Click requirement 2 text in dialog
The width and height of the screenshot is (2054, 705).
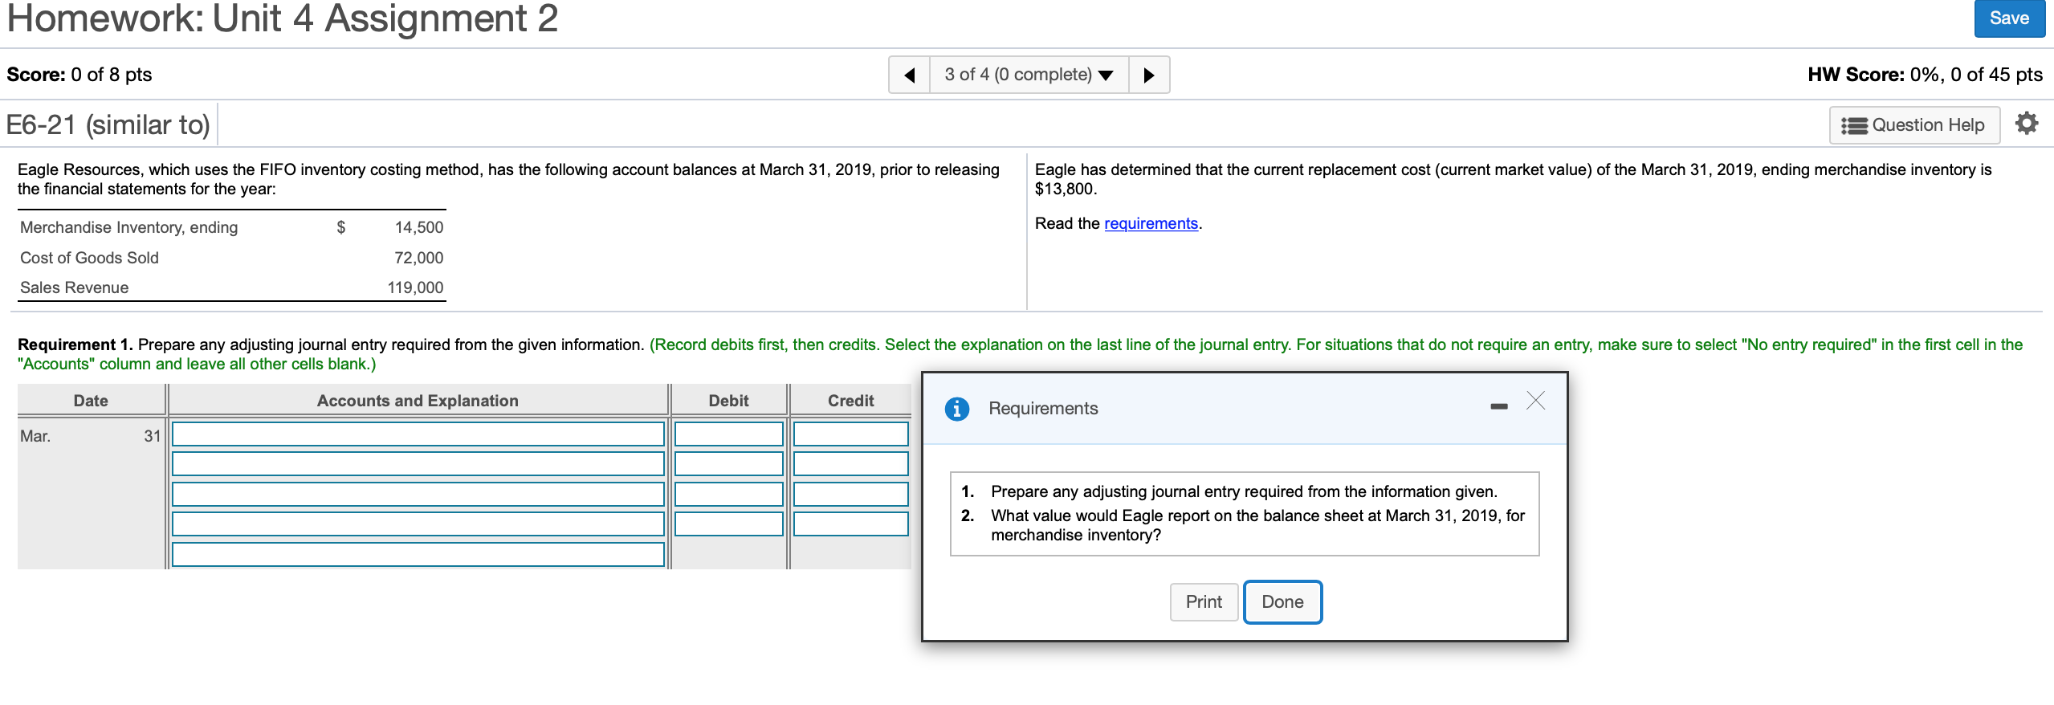pos(1257,525)
